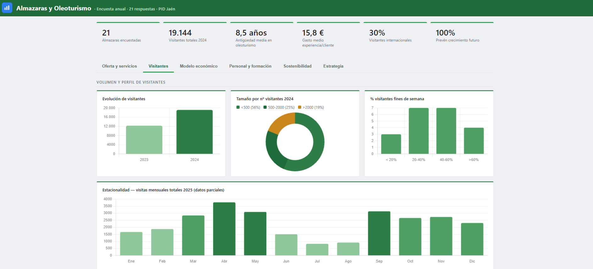This screenshot has width=593, height=269.
Task: Click the 2024 visitors bar
Action: click(194, 132)
